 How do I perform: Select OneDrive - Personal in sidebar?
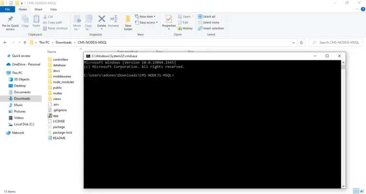point(23,64)
